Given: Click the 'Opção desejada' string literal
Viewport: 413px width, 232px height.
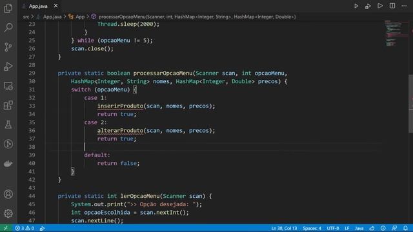Looking at the screenshot, I should tap(161, 204).
